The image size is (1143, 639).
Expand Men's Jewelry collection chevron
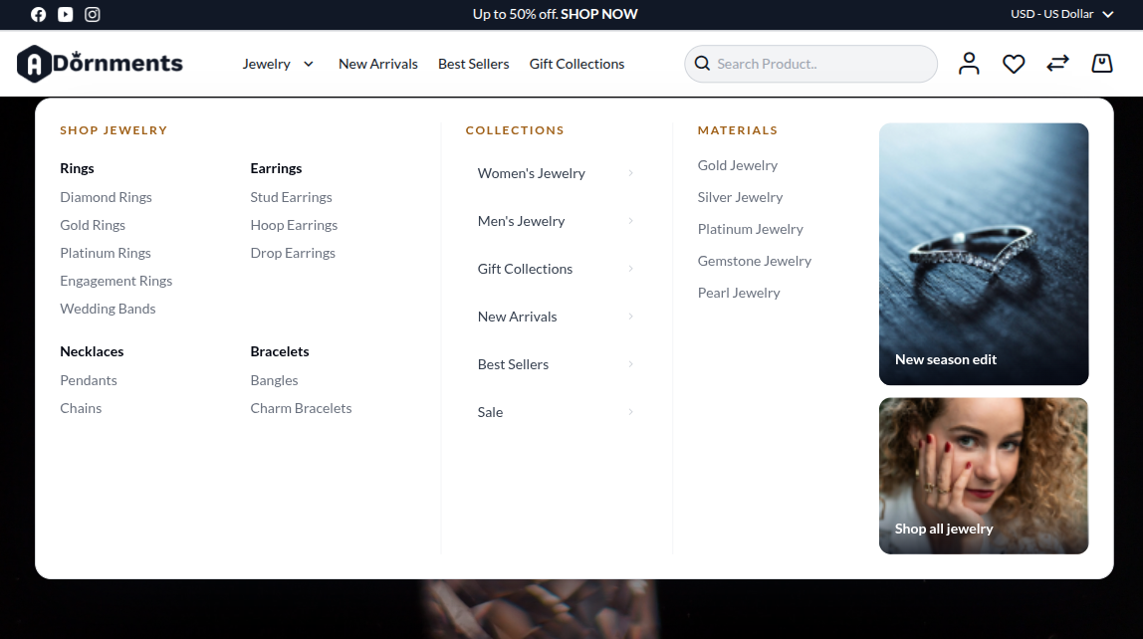(x=630, y=221)
